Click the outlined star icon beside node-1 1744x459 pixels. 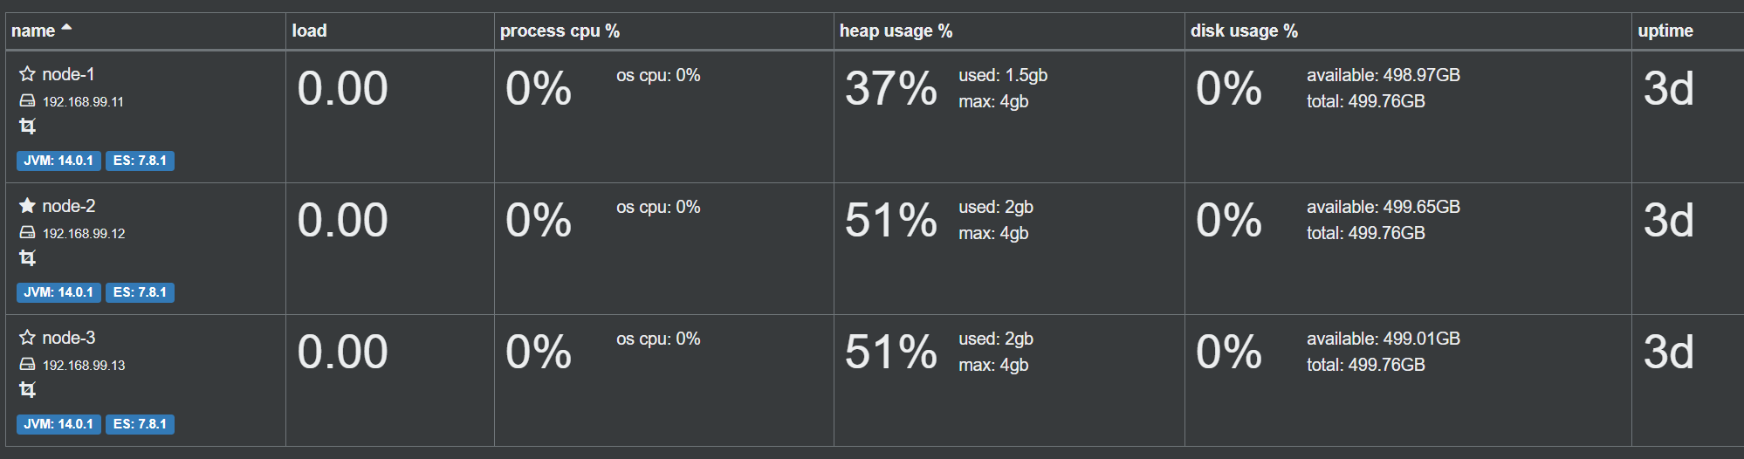[27, 74]
